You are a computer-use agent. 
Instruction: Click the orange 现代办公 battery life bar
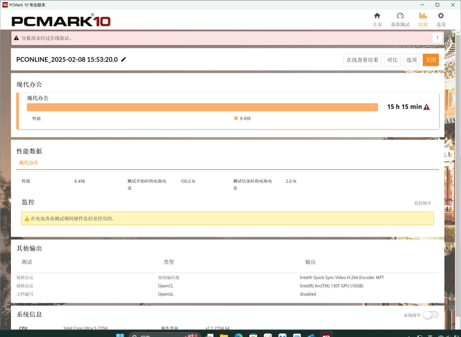pyautogui.click(x=202, y=107)
